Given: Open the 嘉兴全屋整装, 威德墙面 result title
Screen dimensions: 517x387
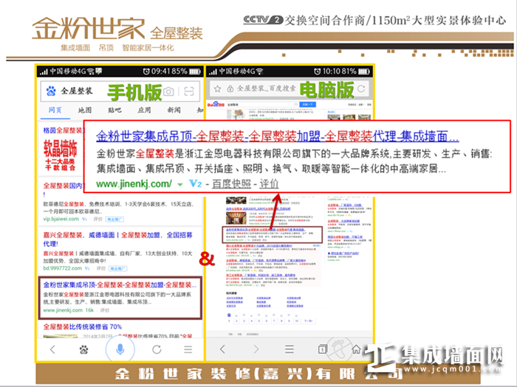Looking at the screenshot, I should pyautogui.click(x=117, y=240).
